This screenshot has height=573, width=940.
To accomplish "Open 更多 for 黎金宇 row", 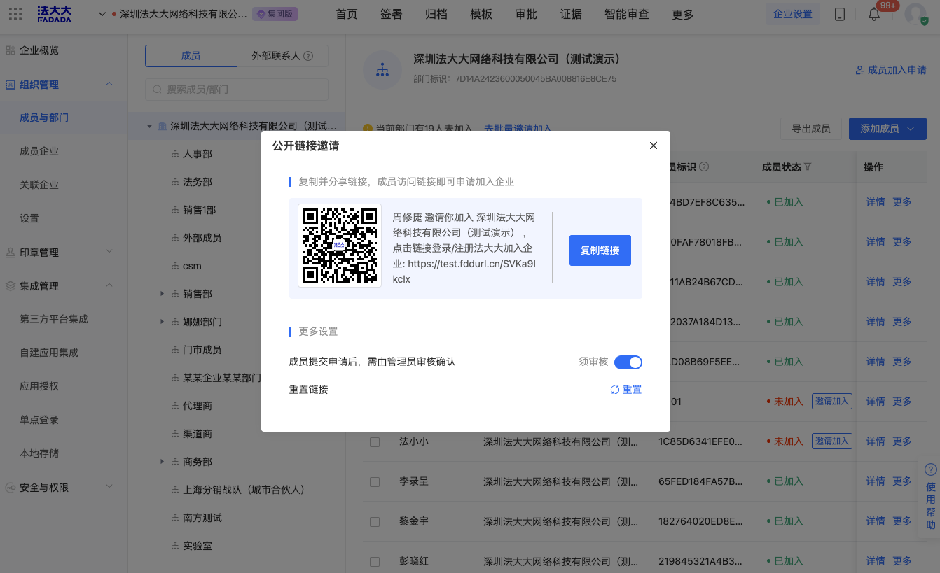I will (x=902, y=521).
